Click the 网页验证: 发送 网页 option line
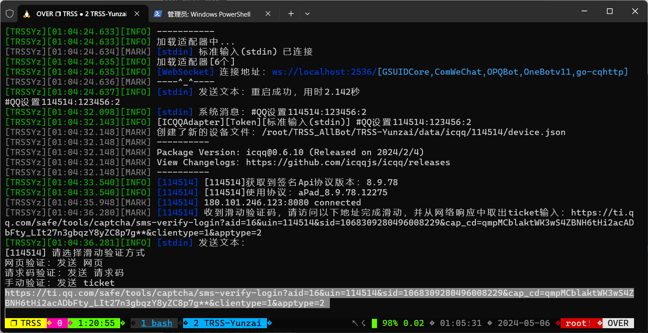Screen dimensions: 648x333 54,263
